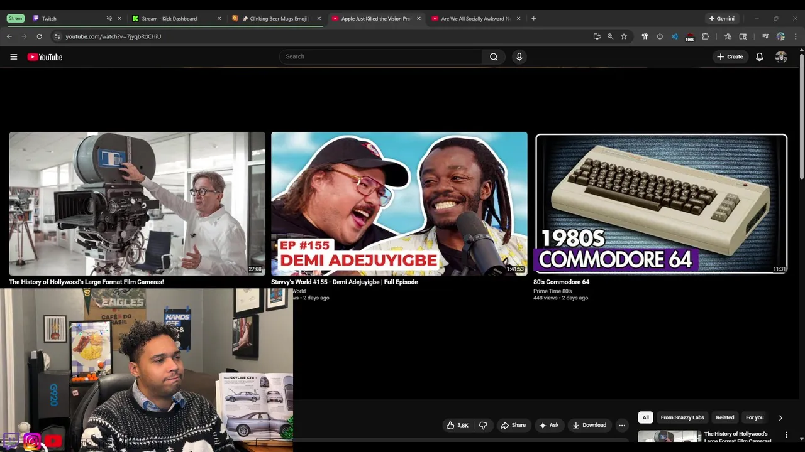The height and width of the screenshot is (452, 805).
Task: Click the install app icon in address bar
Action: (x=597, y=36)
